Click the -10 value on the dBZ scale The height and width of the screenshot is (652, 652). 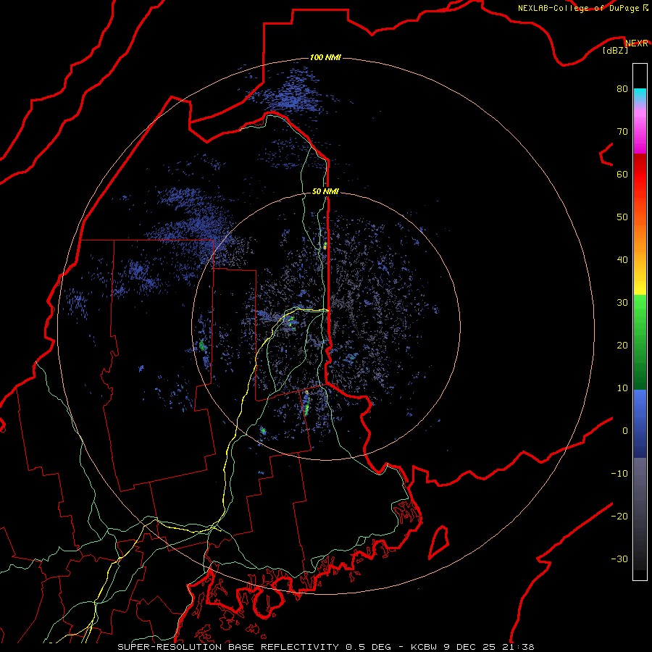pyautogui.click(x=619, y=474)
